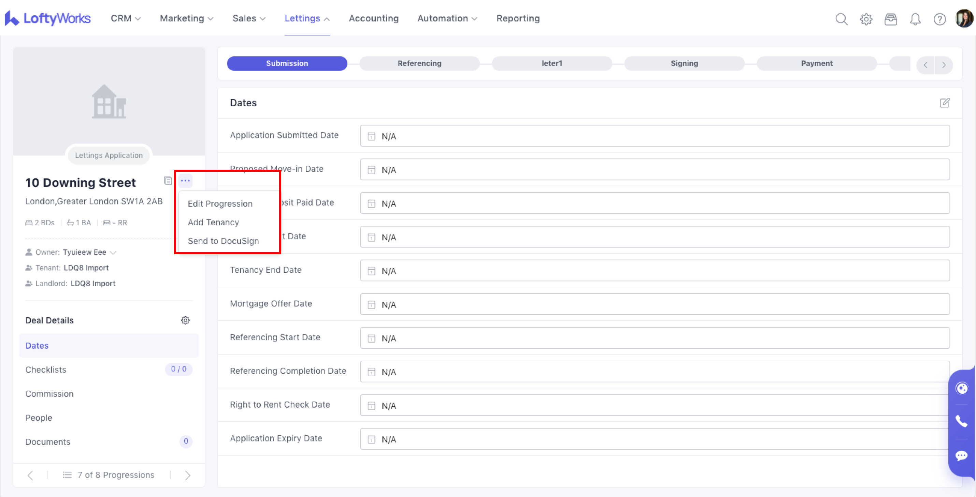Open the settings gear in top bar
The width and height of the screenshot is (976, 497).
866,19
